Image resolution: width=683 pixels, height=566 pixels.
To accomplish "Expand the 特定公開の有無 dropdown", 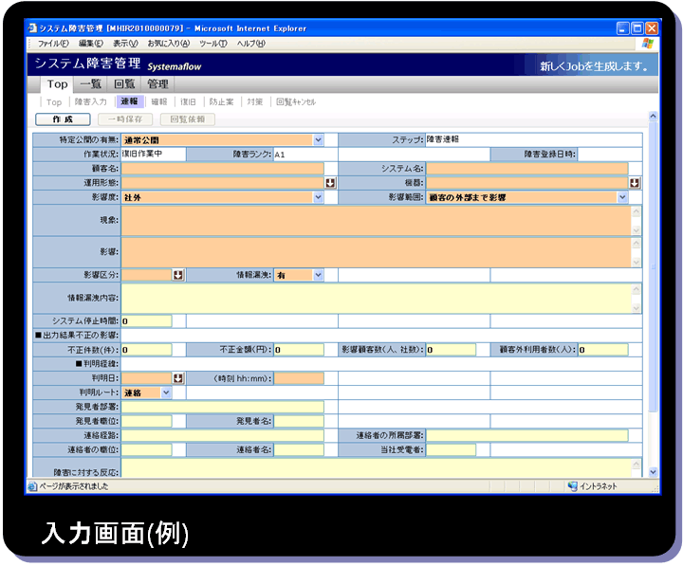I will tap(318, 139).
